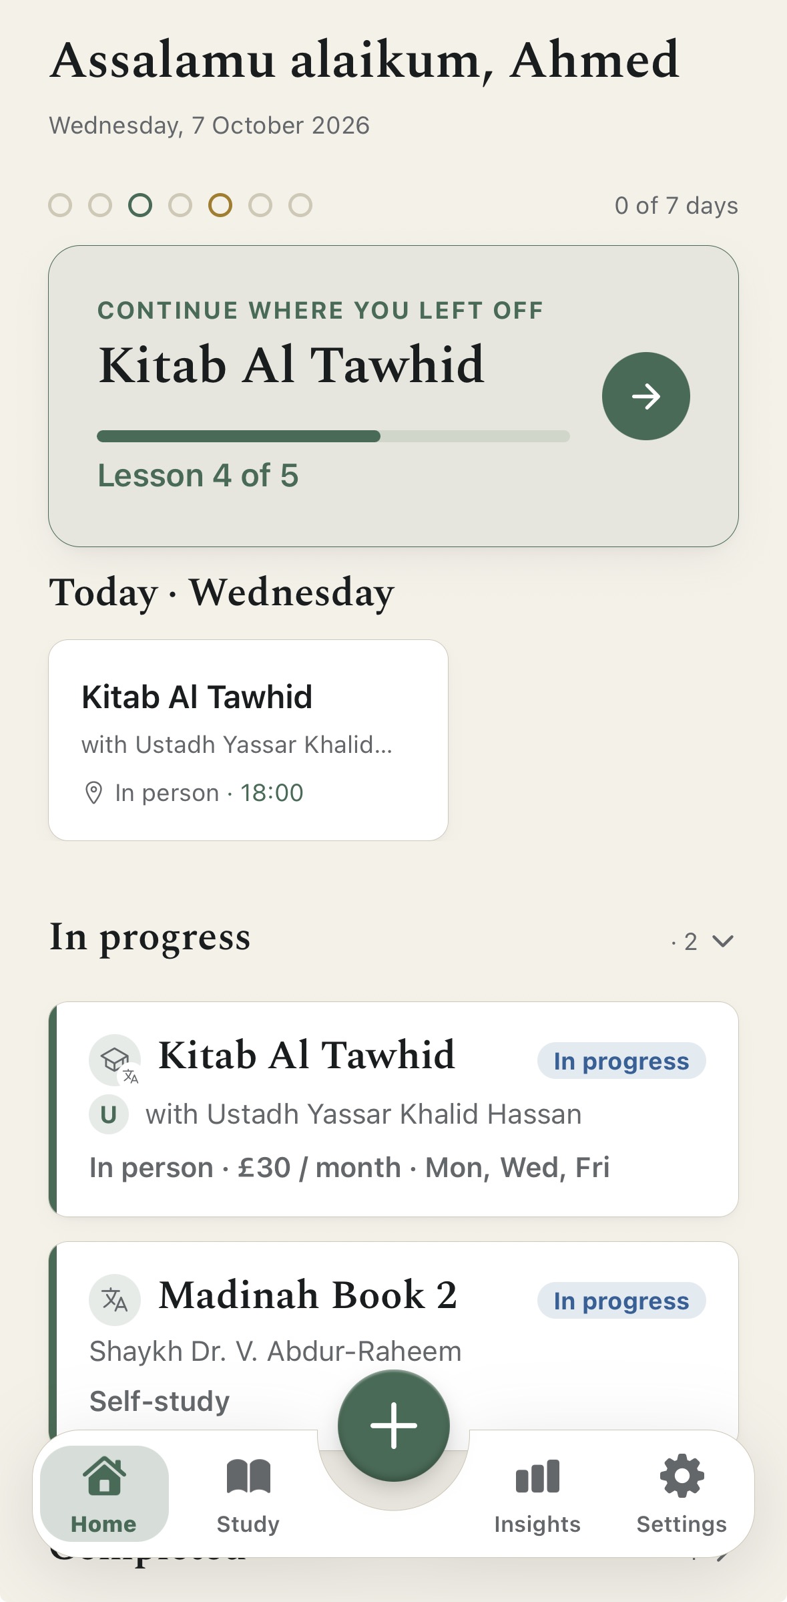
Task: Open the Kitab Al Tawhid in-progress course card
Action: (x=394, y=1109)
